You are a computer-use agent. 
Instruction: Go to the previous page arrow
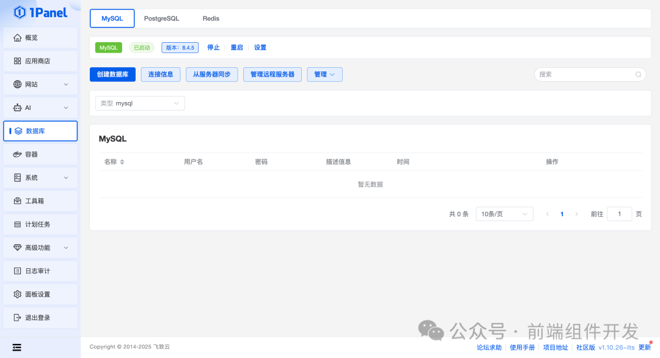click(x=548, y=214)
